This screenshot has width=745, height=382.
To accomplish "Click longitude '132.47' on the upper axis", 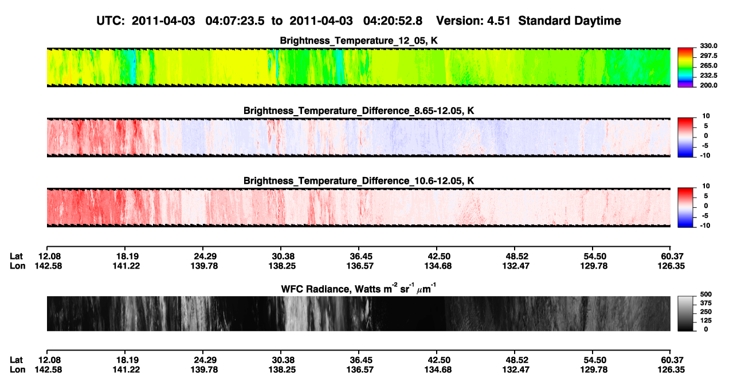I will tap(516, 266).
